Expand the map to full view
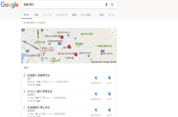 pos(113,32)
